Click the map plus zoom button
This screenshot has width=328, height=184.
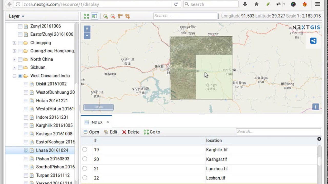[87, 29]
